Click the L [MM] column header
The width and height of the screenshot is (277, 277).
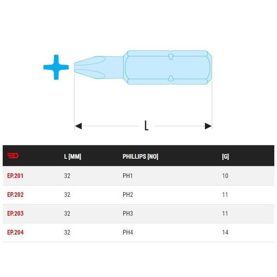click(72, 157)
